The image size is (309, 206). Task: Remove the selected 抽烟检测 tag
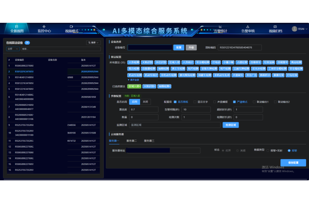[x=170, y=87]
